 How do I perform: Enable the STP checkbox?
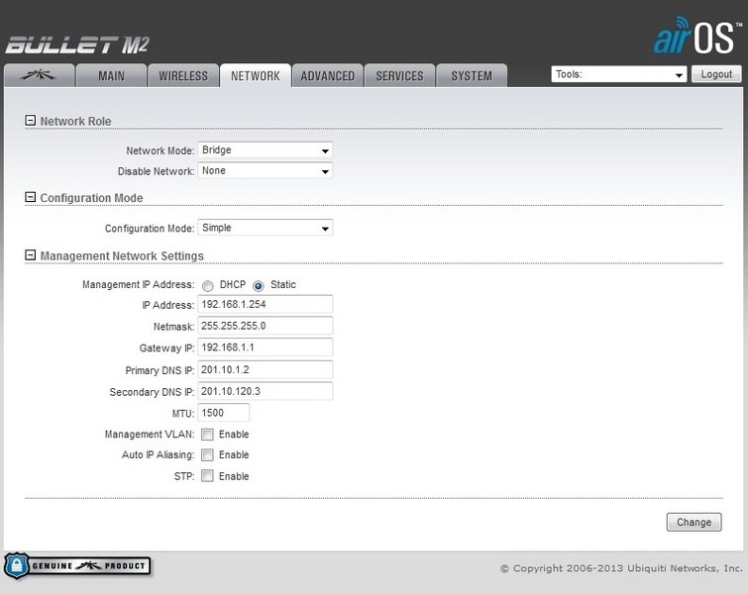[207, 476]
